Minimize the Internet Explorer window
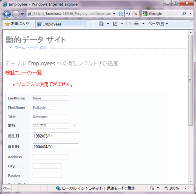This screenshot has height=194, width=196. (167, 3)
